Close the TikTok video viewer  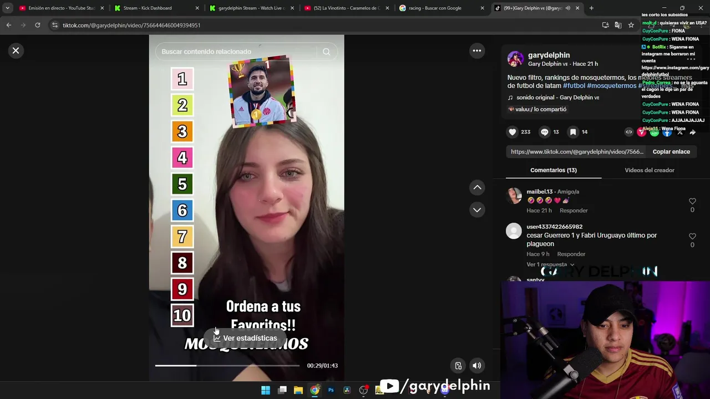pyautogui.click(x=16, y=50)
